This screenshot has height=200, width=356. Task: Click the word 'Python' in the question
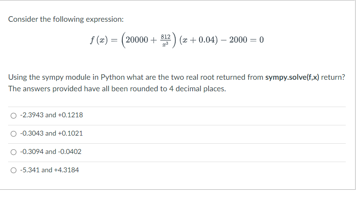(x=113, y=78)
